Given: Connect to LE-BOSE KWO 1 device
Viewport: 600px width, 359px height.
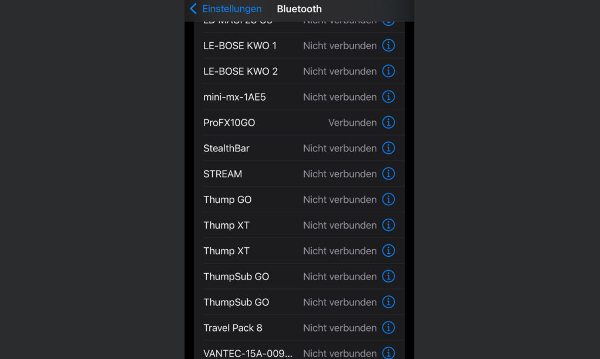Looking at the screenshot, I should (240, 46).
